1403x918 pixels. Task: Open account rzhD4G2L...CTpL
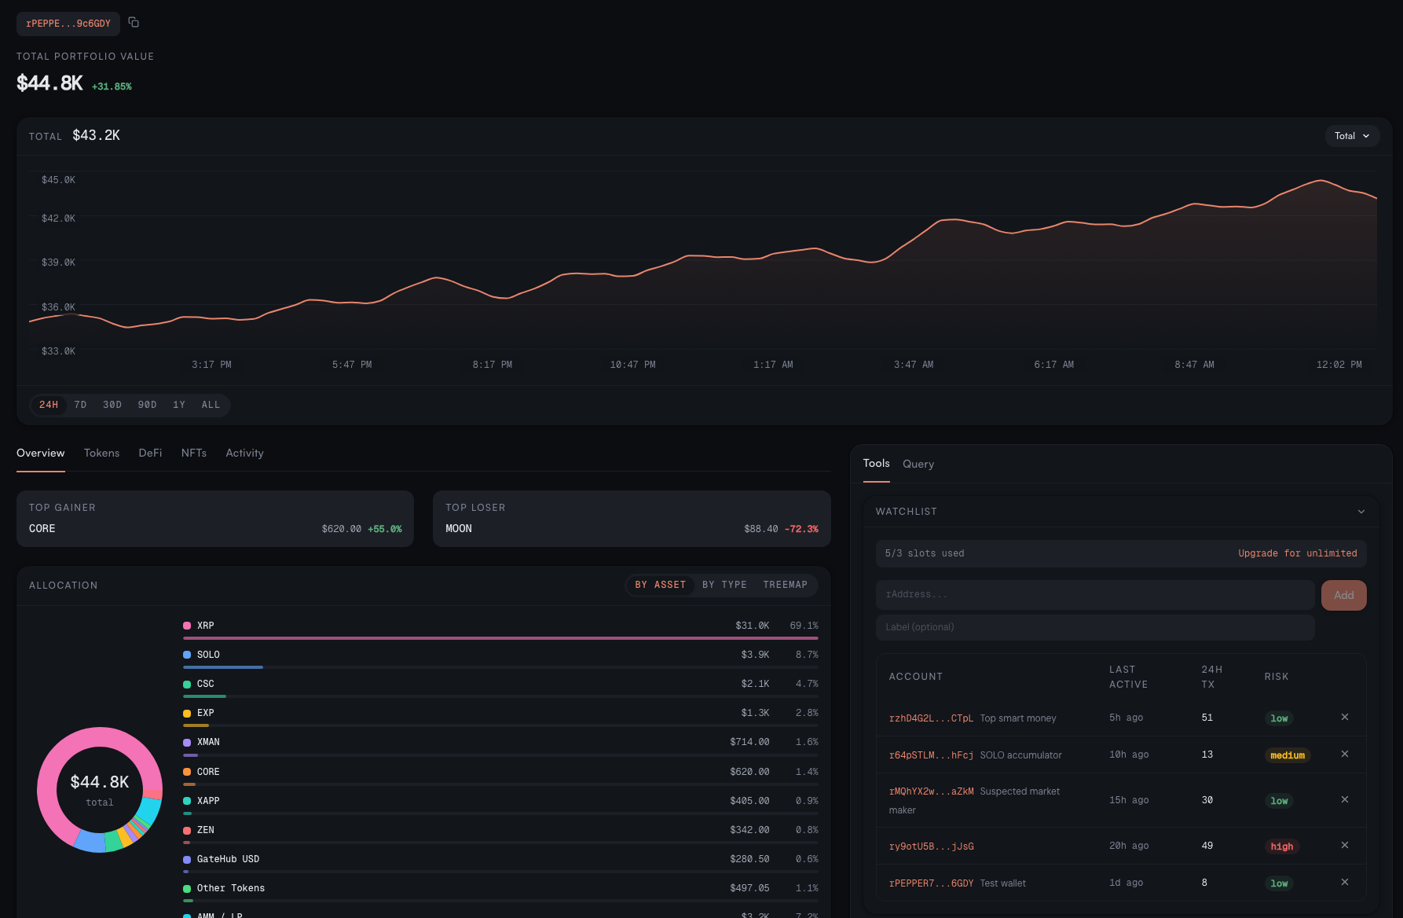[931, 718]
